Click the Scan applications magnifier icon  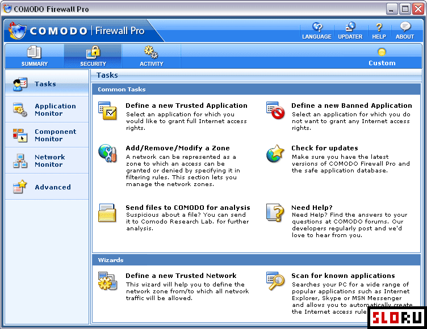tap(275, 281)
